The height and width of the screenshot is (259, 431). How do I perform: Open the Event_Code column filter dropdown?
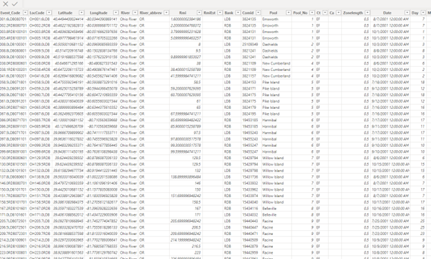click(x=26, y=12)
